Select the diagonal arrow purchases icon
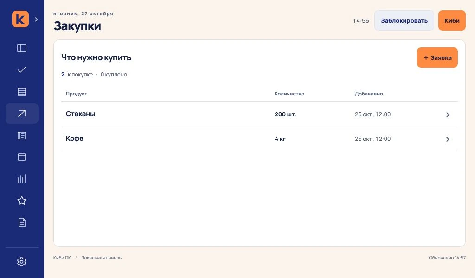 click(x=22, y=114)
